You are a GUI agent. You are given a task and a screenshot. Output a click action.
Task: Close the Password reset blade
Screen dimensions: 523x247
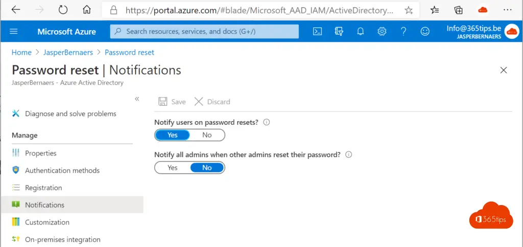click(504, 70)
